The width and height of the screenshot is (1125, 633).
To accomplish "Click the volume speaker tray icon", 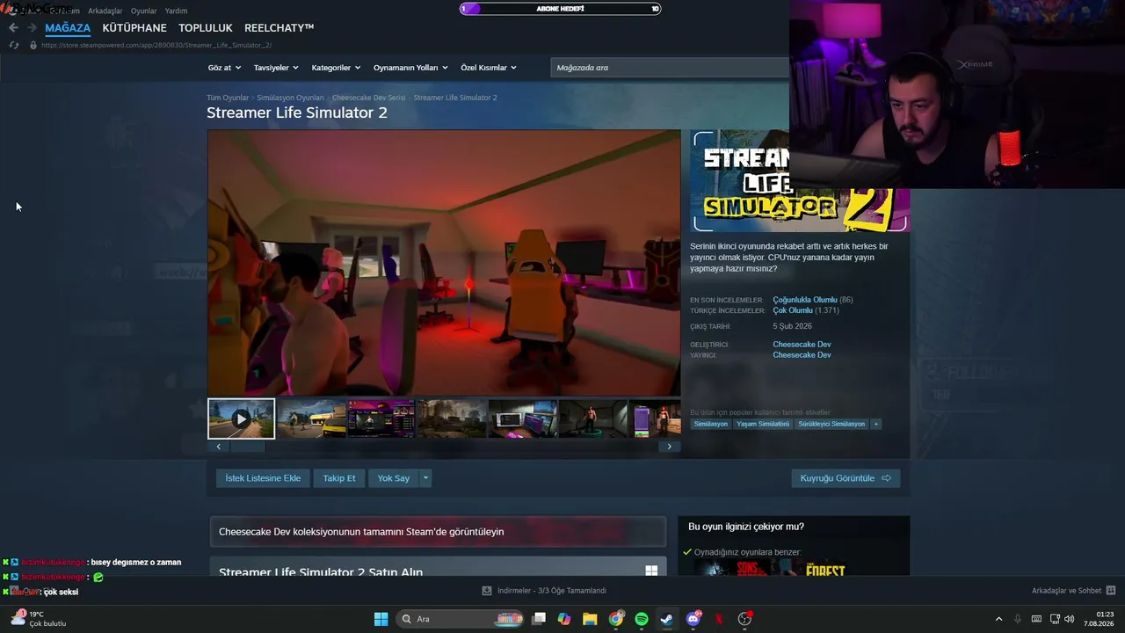I will coord(1070,619).
